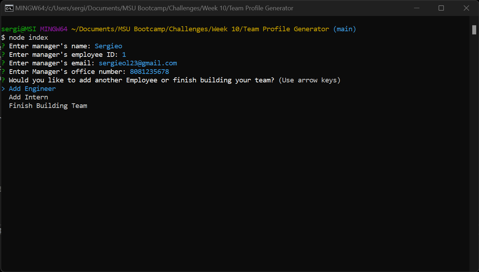479x272 pixels.
Task: Select the Add Engineer option
Action: 32,88
